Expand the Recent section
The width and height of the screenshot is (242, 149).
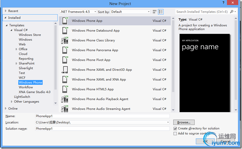[6, 11]
